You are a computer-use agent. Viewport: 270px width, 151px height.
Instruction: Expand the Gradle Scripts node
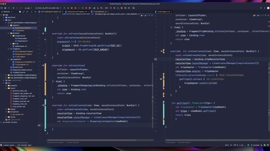(1, 122)
